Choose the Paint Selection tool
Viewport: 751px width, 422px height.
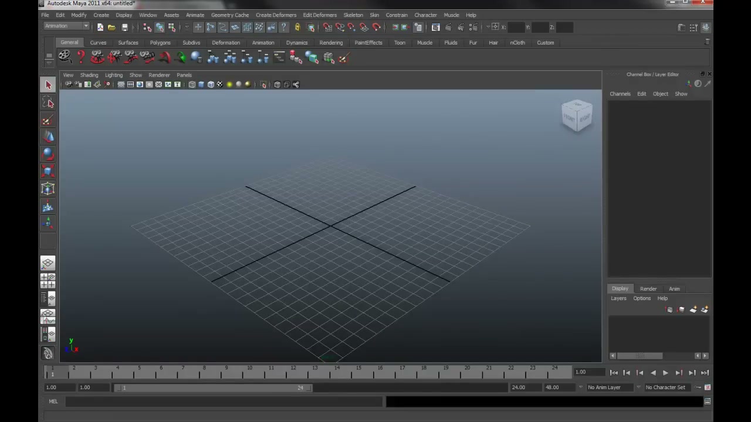tap(48, 121)
